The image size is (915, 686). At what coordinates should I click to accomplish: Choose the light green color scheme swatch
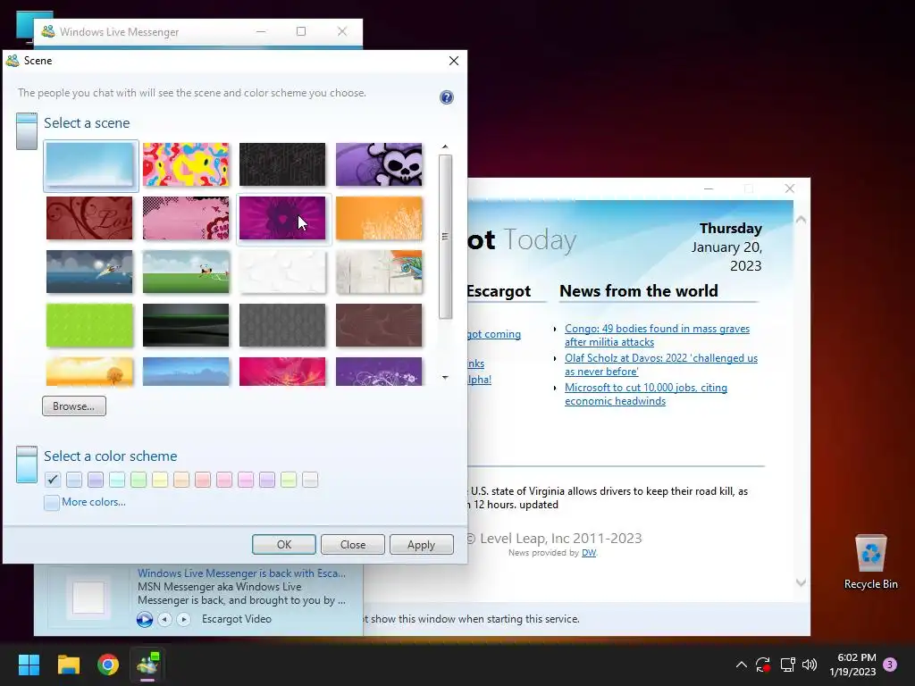coord(139,480)
